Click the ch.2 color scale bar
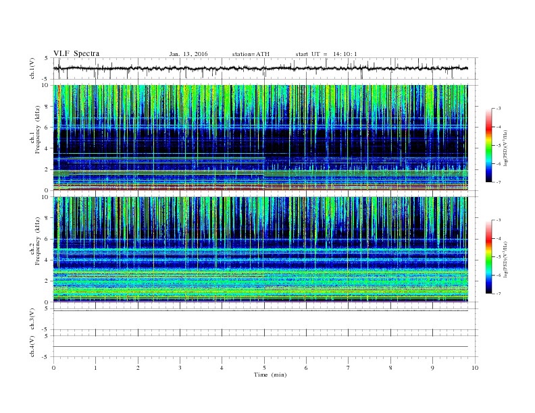This screenshot has width=535, height=413. coord(488,257)
